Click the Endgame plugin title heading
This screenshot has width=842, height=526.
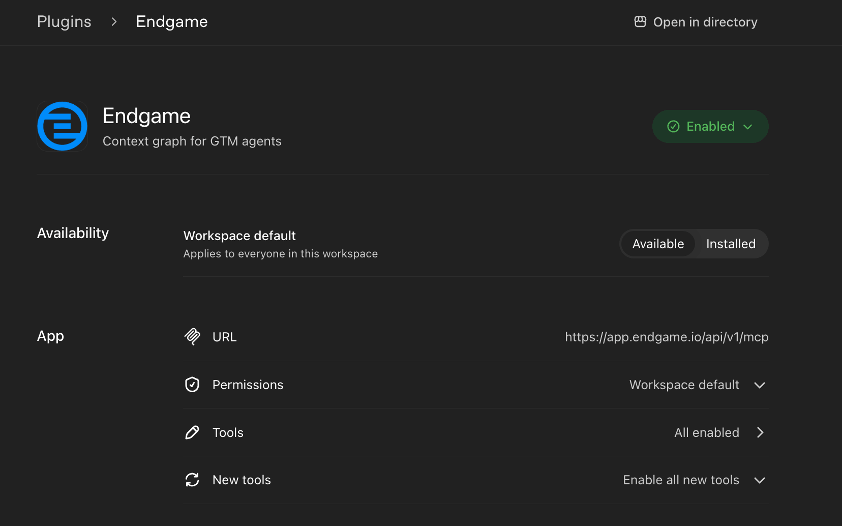[x=146, y=116]
